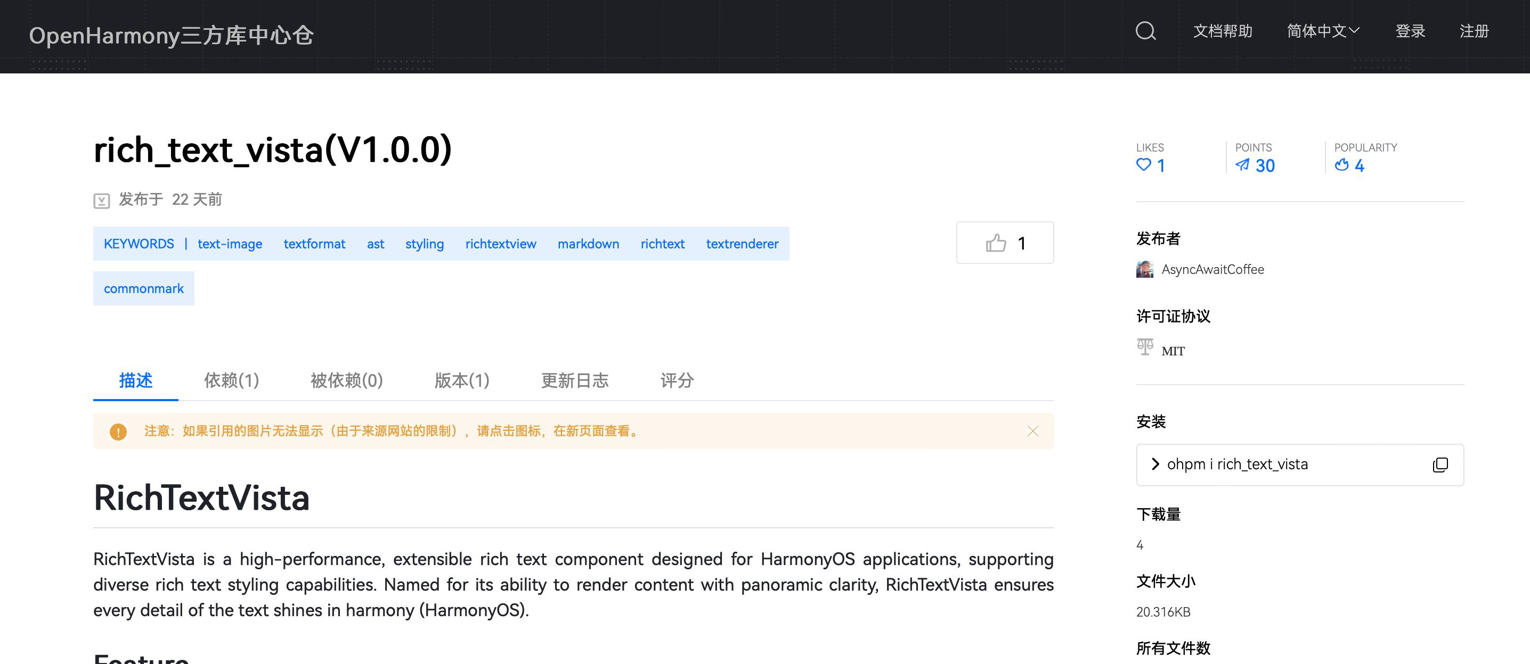1530x664 pixels.
Task: Click the 下载量 heading
Action: coord(1158,514)
